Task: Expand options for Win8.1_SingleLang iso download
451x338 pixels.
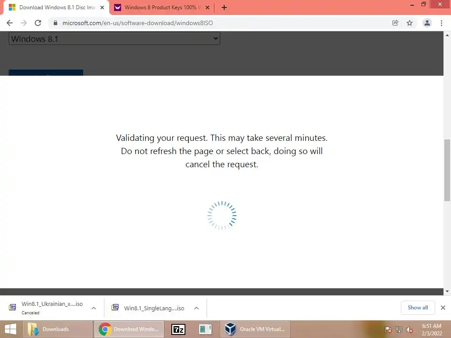Action: (x=196, y=308)
